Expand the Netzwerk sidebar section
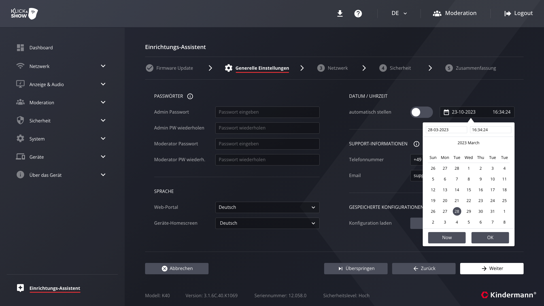The image size is (544, 306). 103,66
